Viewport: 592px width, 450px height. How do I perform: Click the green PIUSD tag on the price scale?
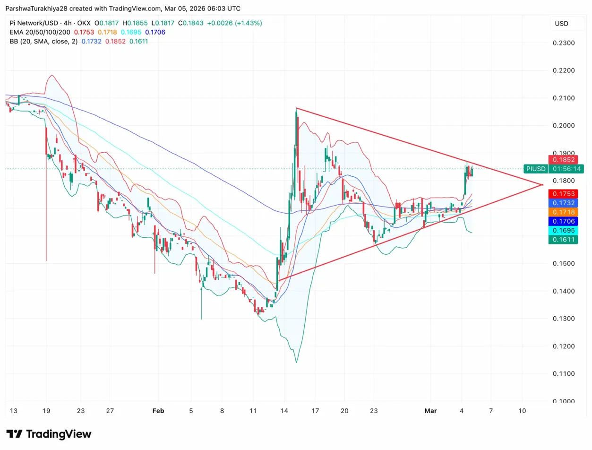pyautogui.click(x=535, y=169)
